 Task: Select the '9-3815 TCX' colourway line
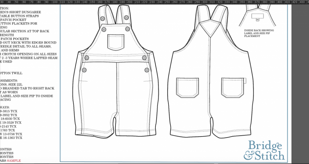pyautogui.click(x=9, y=111)
